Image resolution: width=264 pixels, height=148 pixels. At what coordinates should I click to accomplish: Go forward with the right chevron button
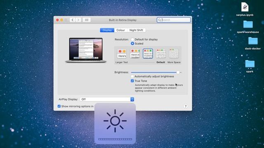coord(78,20)
